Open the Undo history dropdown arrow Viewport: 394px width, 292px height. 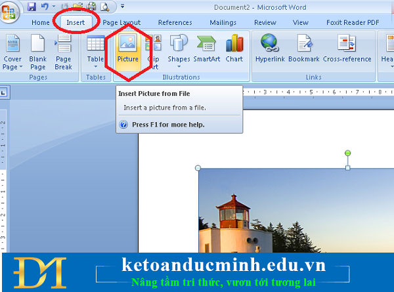(54, 7)
